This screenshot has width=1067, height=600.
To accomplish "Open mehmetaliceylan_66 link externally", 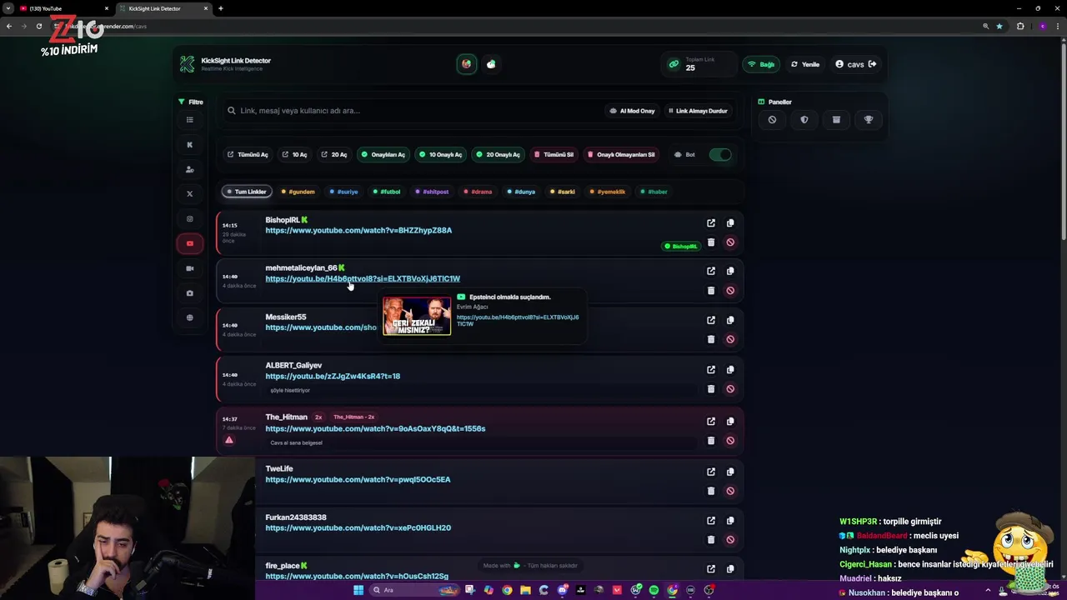I will pos(711,271).
